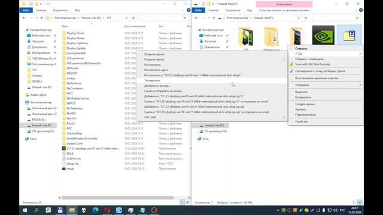Image resolution: width=383 pixels, height=215 pixels.
Task: Open the Windows Start button
Action: click(x=25, y=210)
